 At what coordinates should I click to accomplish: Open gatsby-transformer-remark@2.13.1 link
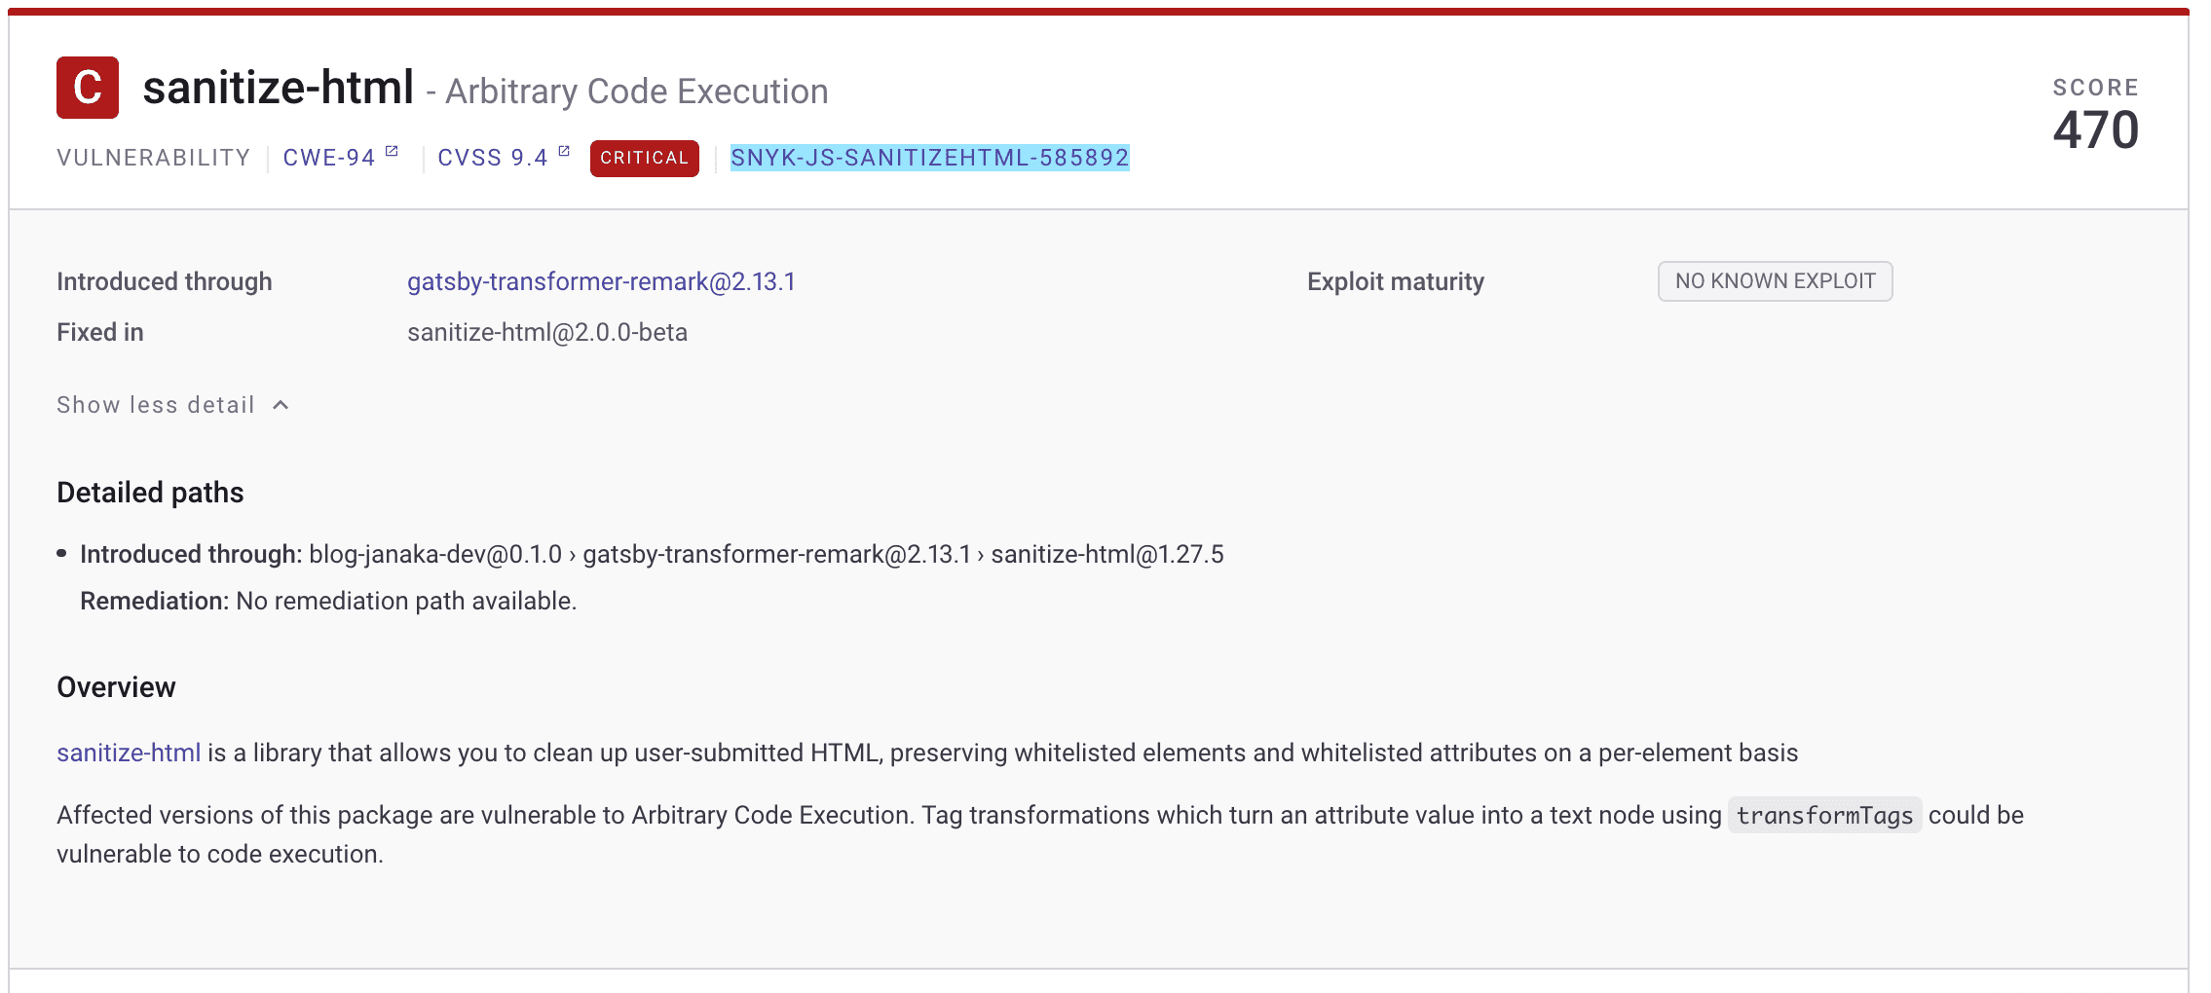coord(601,281)
